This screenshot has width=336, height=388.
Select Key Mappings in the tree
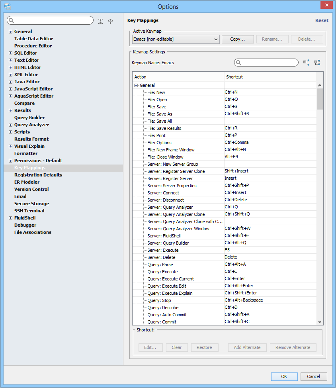30,168
